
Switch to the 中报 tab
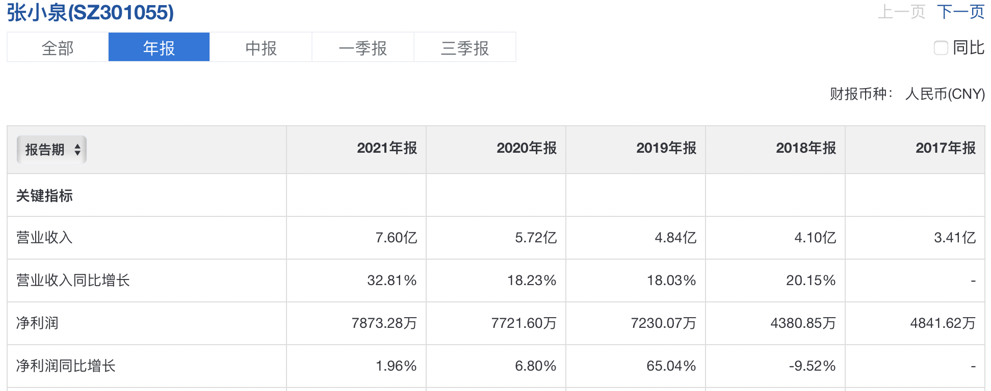coord(261,48)
